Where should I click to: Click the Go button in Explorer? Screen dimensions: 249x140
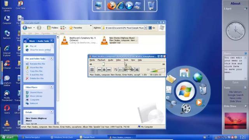tap(152, 28)
